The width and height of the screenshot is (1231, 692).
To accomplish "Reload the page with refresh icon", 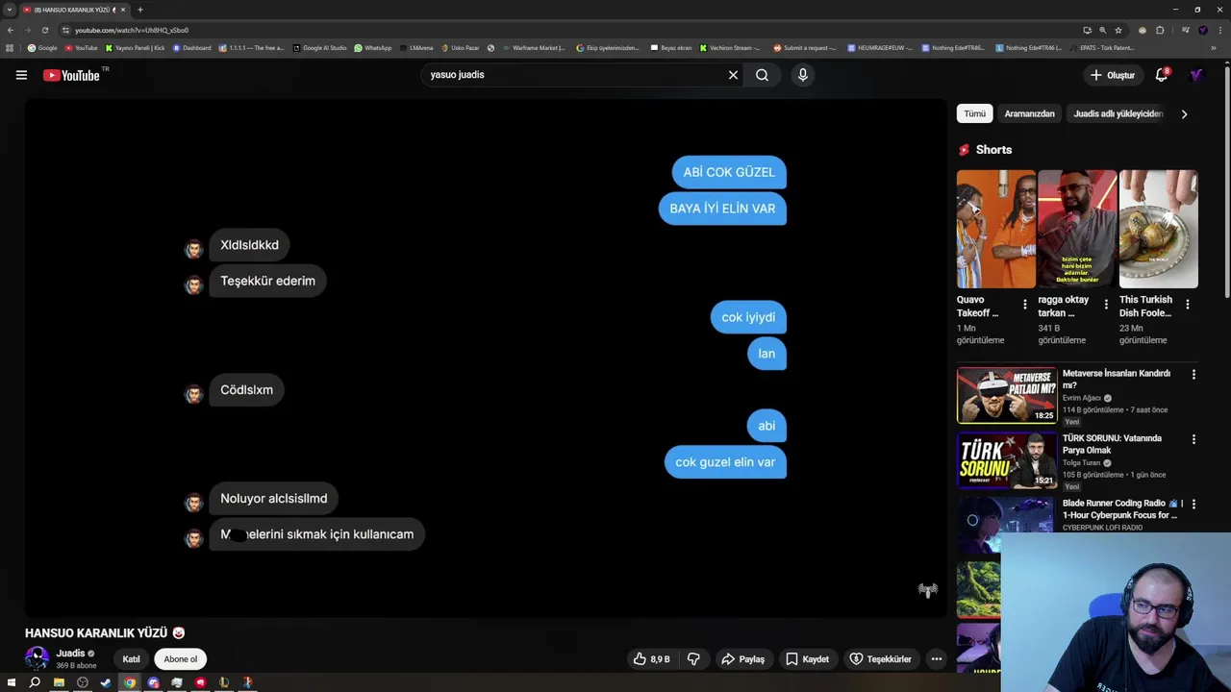I will point(45,30).
